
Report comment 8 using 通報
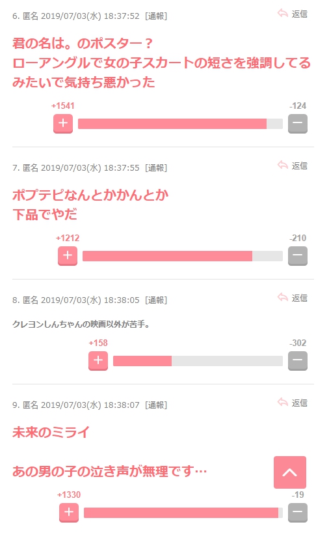click(156, 300)
